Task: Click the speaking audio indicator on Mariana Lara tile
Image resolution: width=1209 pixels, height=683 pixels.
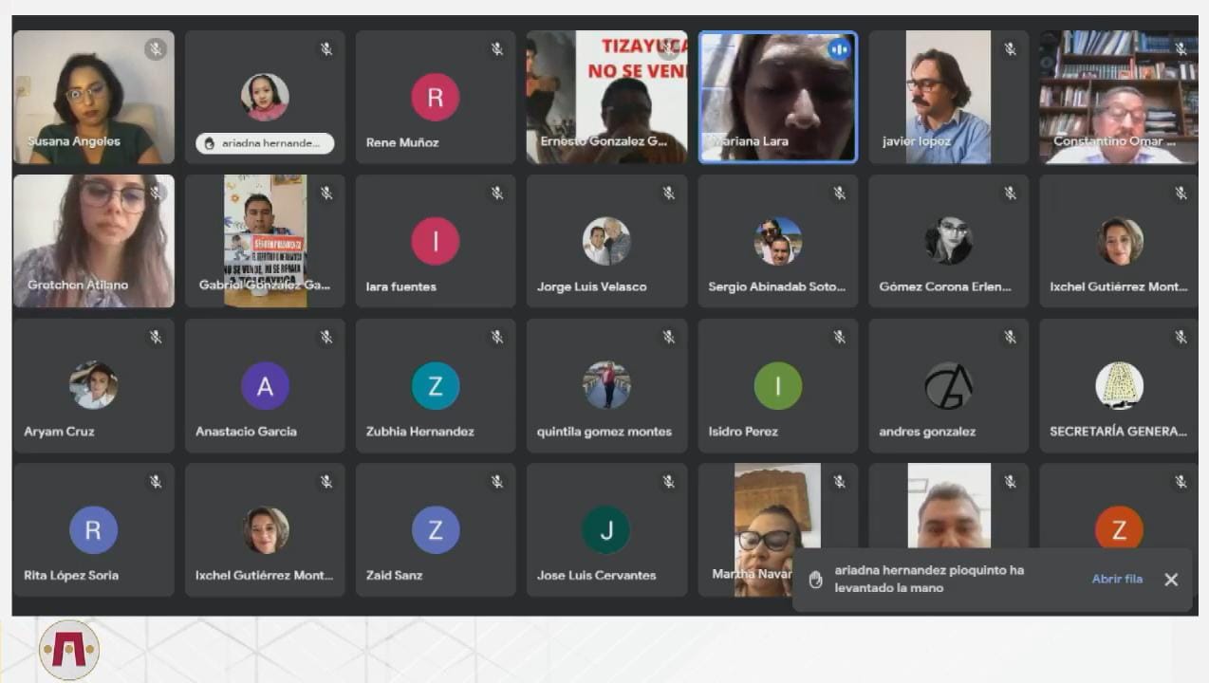Action: pyautogui.click(x=838, y=49)
